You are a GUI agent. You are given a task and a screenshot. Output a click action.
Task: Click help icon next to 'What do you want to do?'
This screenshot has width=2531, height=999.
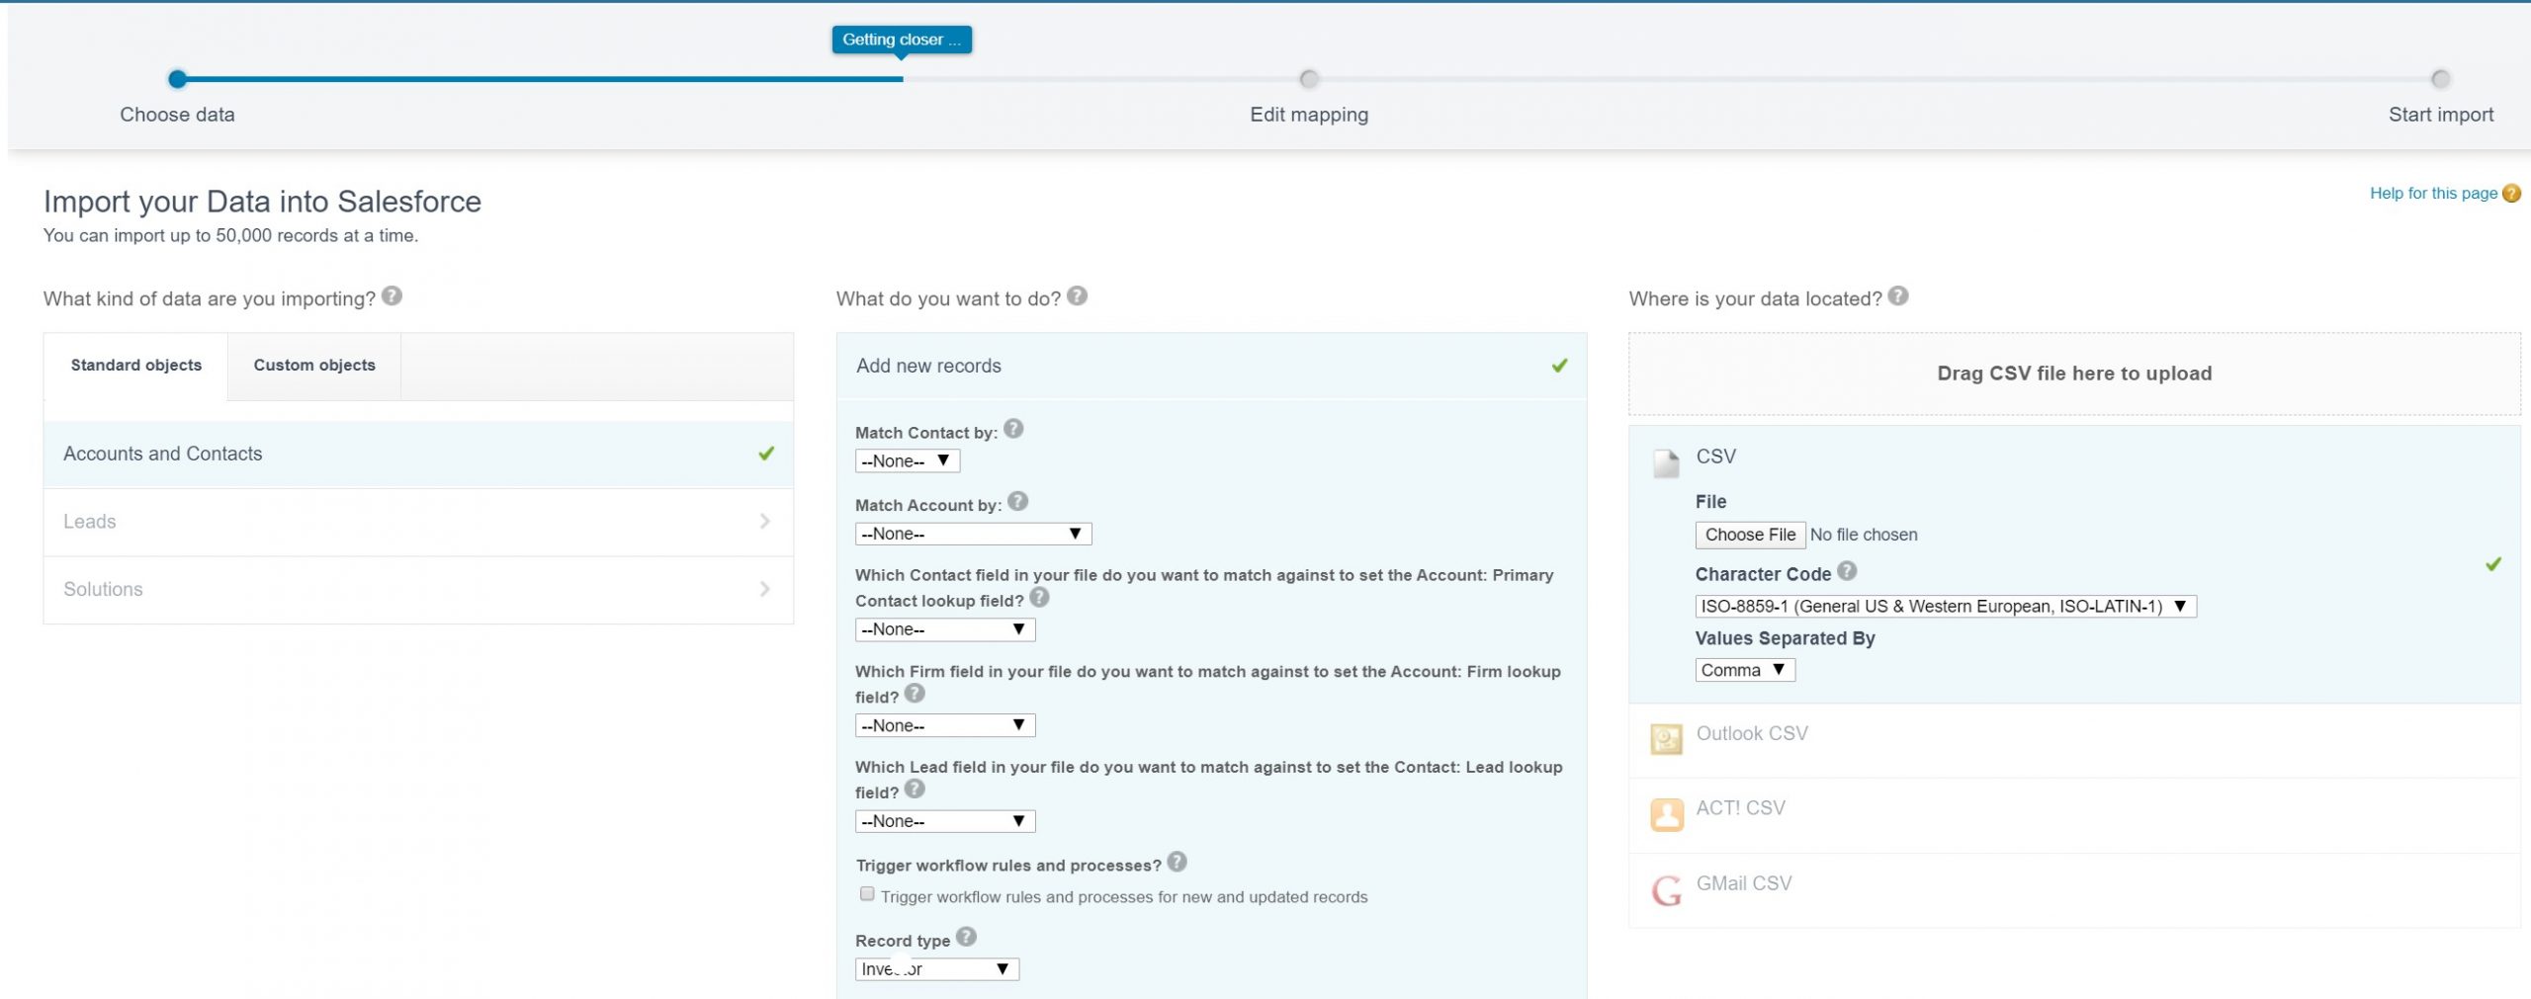click(1078, 296)
